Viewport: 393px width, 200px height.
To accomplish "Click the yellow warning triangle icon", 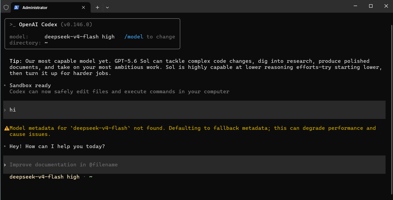I will pyautogui.click(x=7, y=128).
